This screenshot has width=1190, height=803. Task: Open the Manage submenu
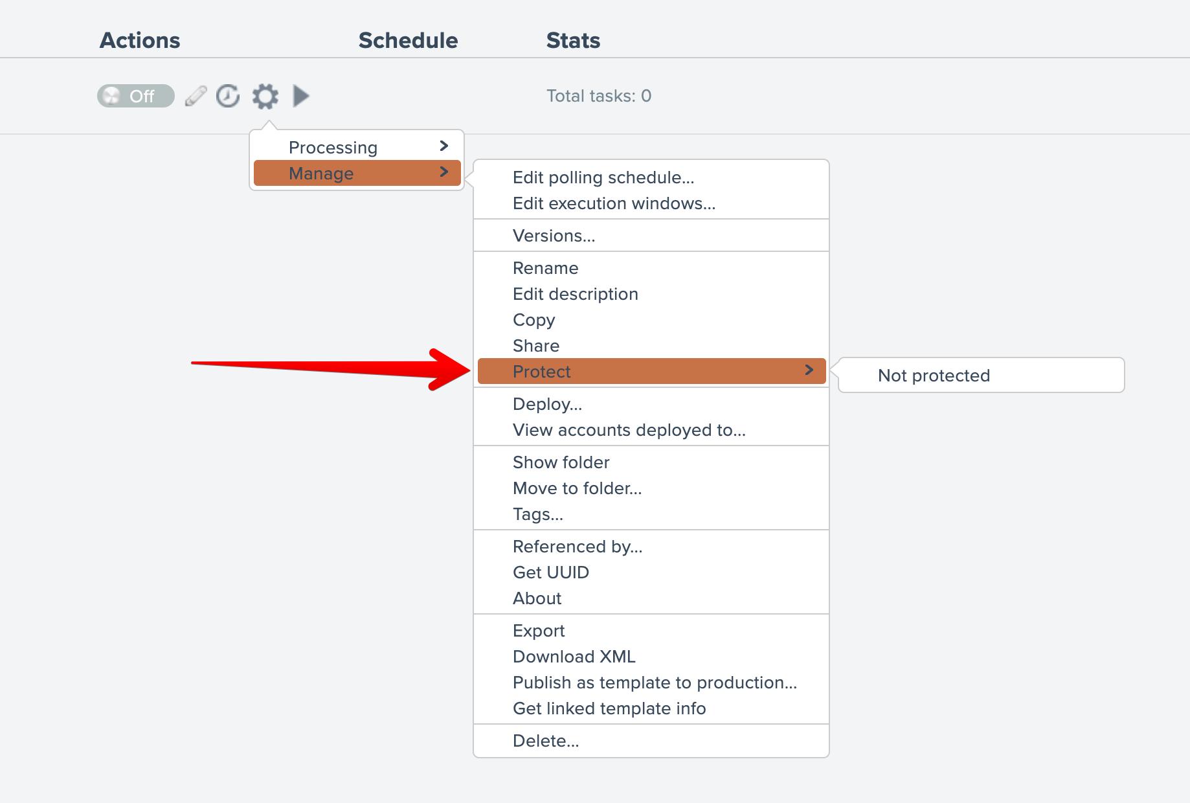coord(357,174)
